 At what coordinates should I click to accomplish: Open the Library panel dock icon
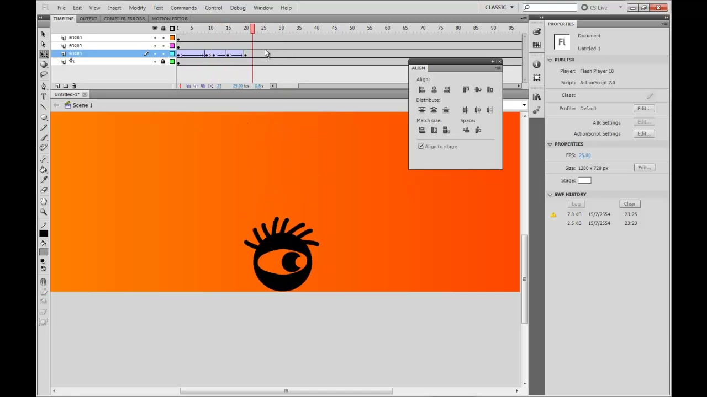tap(537, 98)
